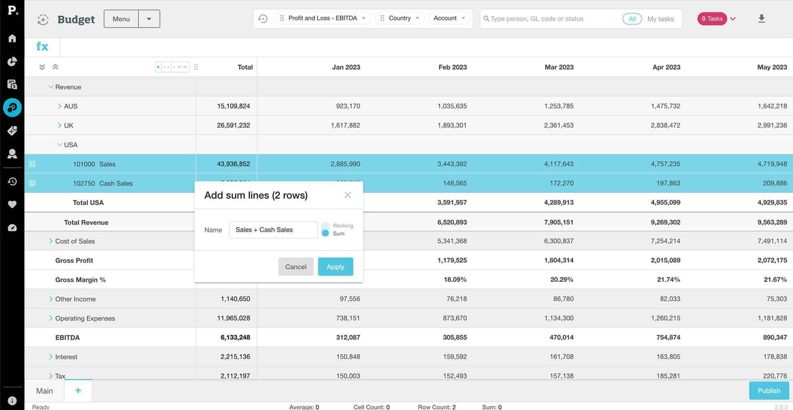Open the heart favorites sidebar icon
Screen dimensions: 793x410
[x=12, y=205]
